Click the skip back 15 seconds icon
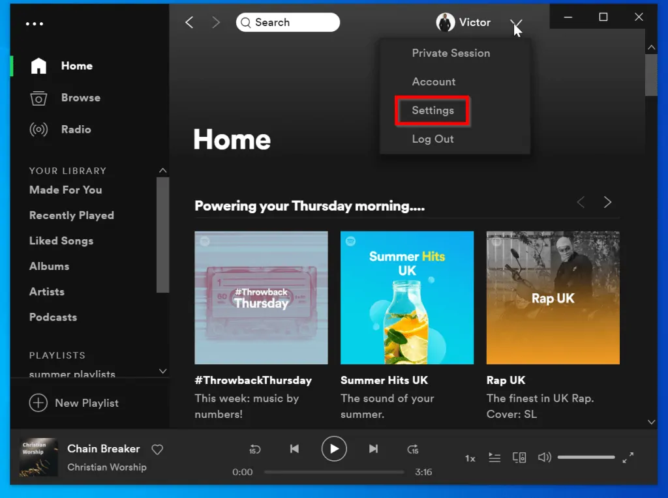Viewport: 668px width, 498px height. (254, 449)
